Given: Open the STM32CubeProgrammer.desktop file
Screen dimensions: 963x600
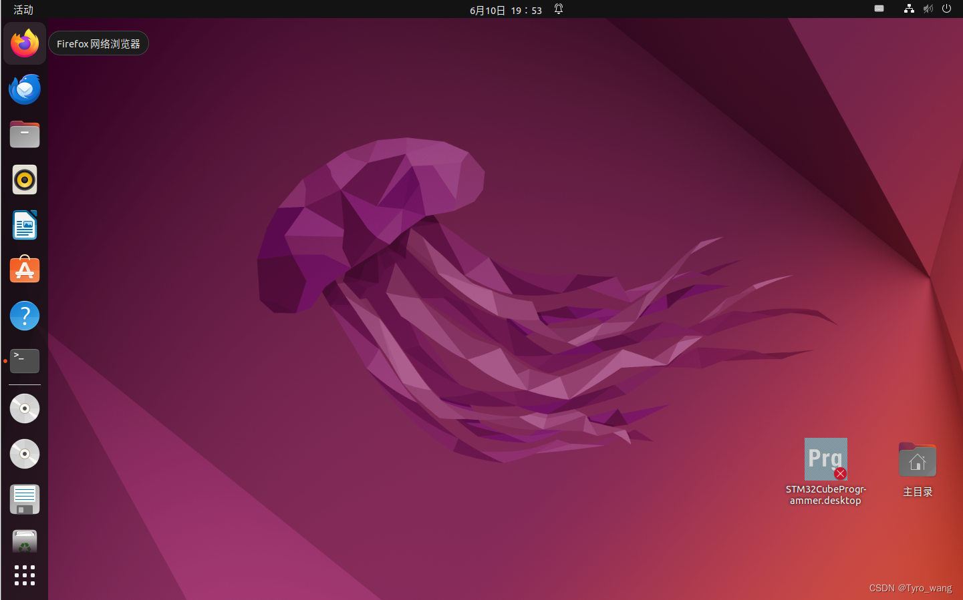Looking at the screenshot, I should [x=825, y=459].
